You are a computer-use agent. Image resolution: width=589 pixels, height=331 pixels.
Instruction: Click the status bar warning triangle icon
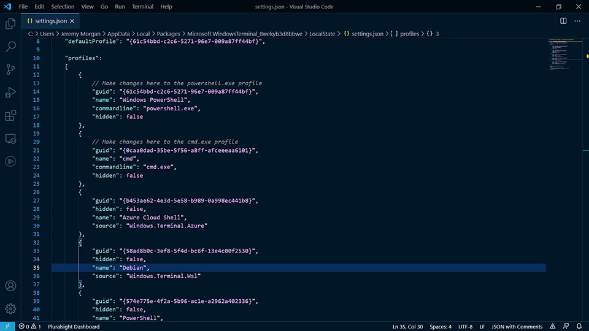(x=553, y=327)
